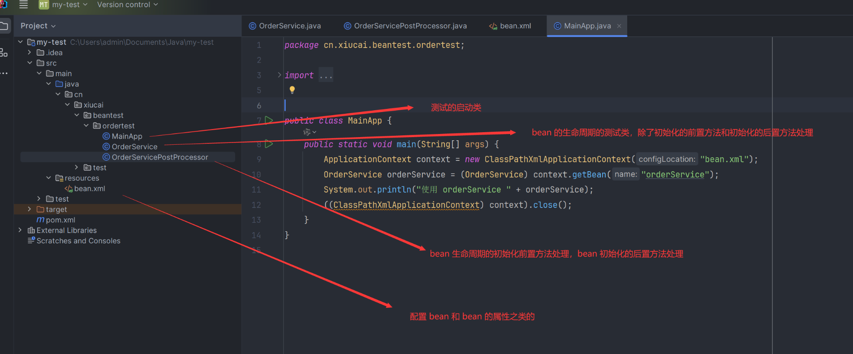Click the "orderService" bean reference string
The width and height of the screenshot is (853, 354).
pos(675,174)
